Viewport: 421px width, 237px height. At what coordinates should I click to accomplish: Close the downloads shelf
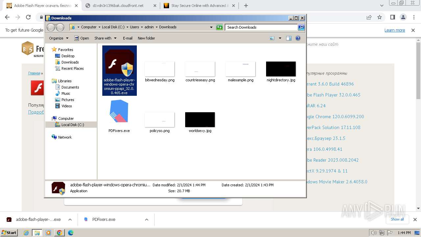pos(415,220)
